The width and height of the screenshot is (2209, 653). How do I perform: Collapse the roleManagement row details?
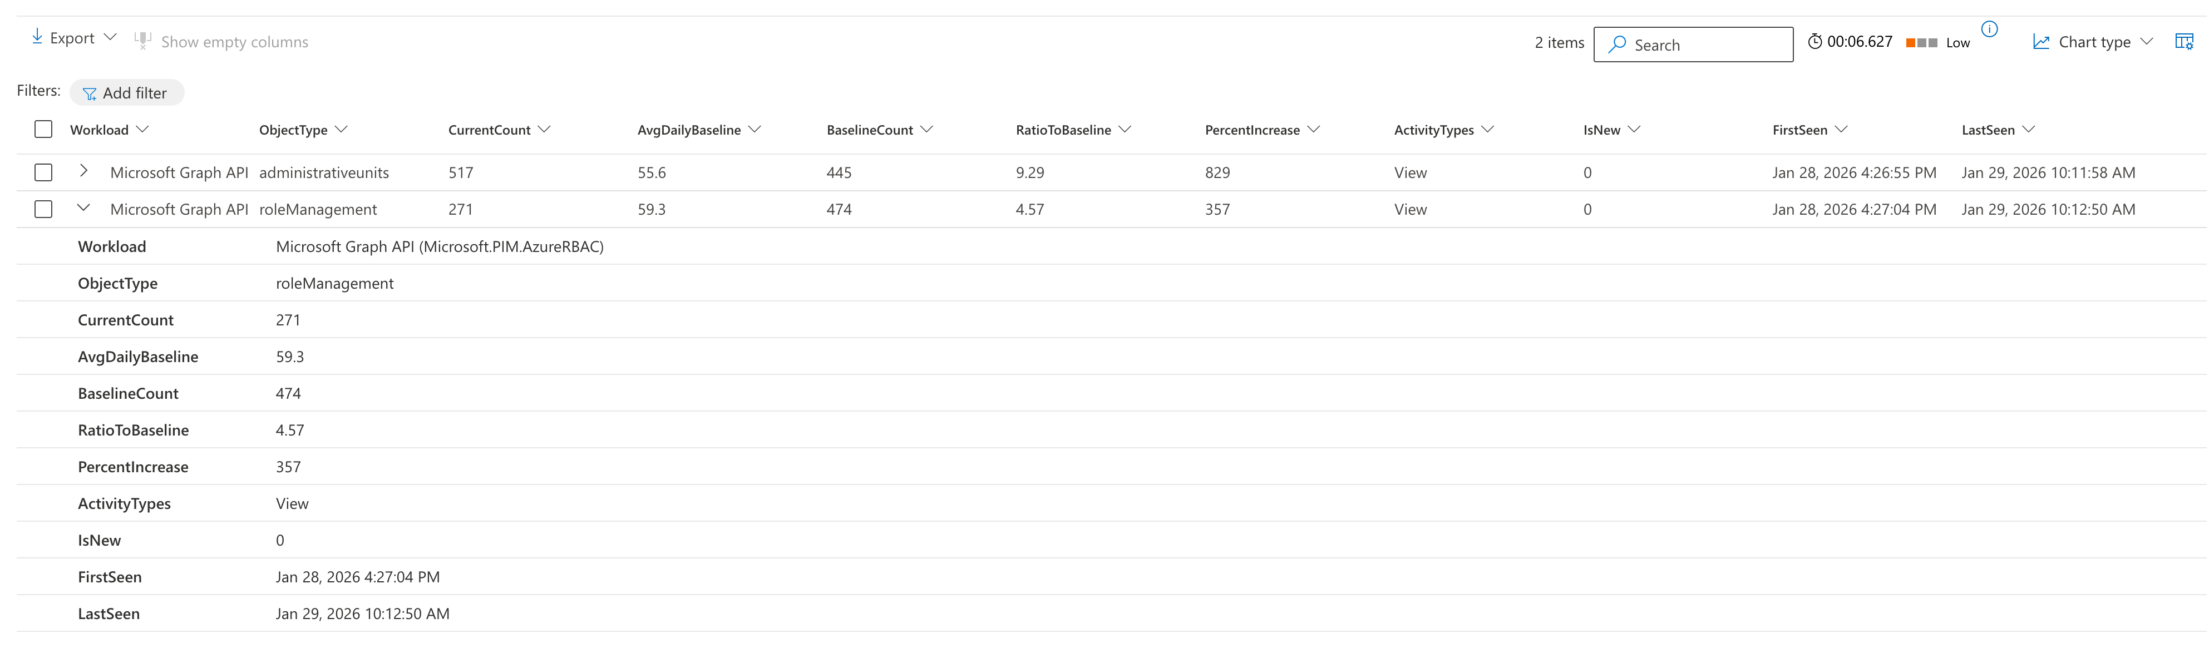(x=83, y=208)
